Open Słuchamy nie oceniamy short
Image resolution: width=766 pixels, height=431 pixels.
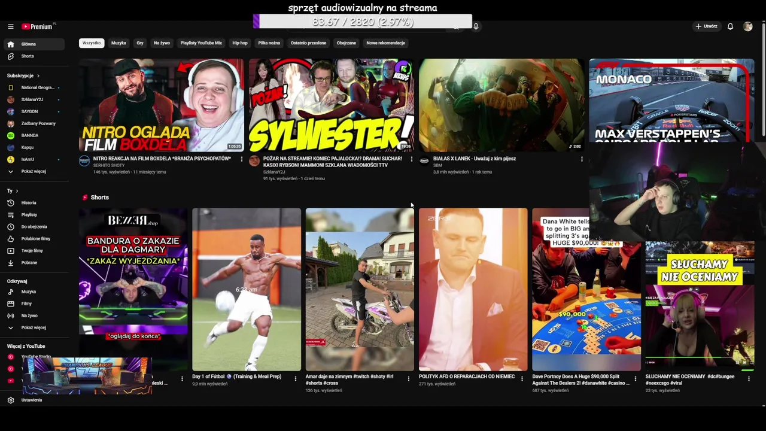click(x=700, y=305)
